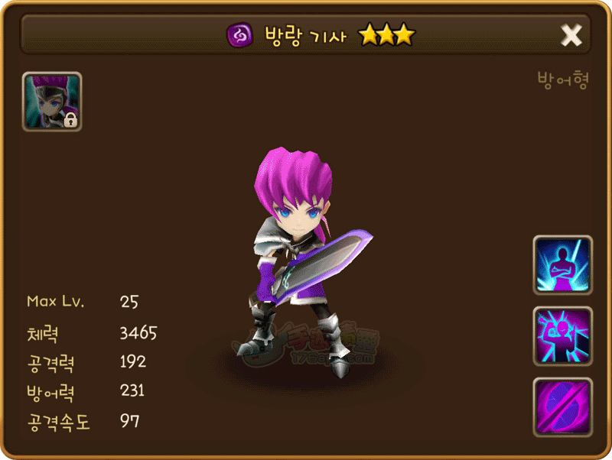Click the third gold star rating

405,34
